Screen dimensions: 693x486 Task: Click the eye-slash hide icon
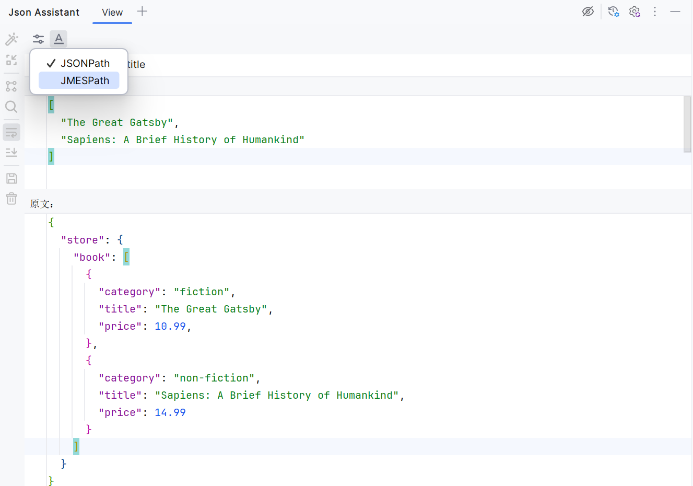[588, 11]
